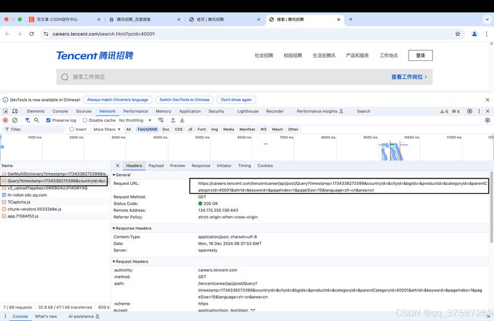Viewport: 494px width, 321px height.
Task: Open network search magnifier
Action: tap(37, 120)
